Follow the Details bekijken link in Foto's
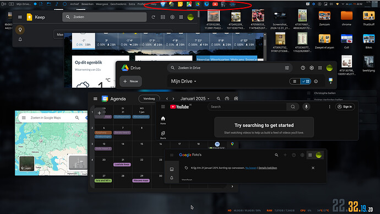This screenshot has width=380, height=214. point(268,168)
